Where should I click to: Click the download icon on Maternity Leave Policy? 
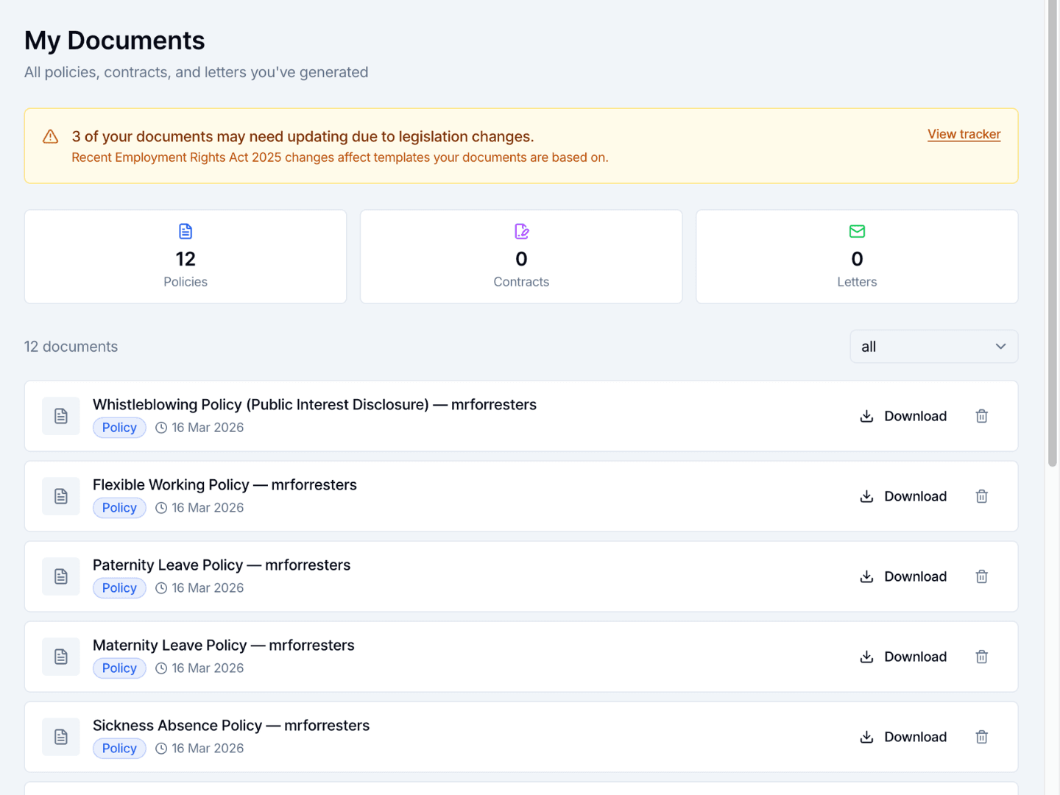(866, 657)
